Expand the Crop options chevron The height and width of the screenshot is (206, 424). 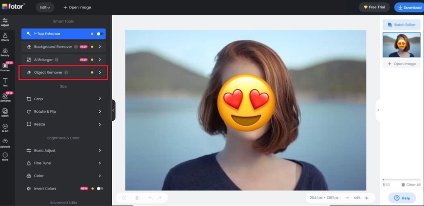click(100, 99)
